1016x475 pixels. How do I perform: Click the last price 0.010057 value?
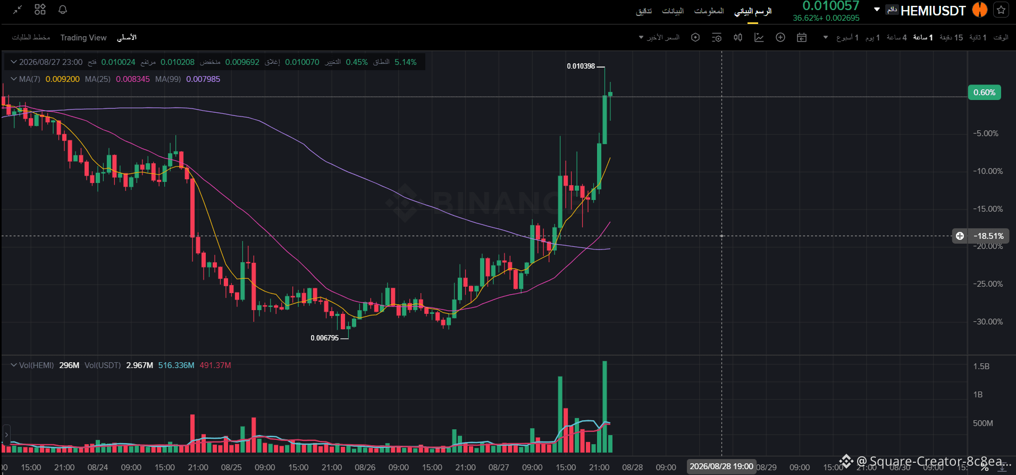830,6
